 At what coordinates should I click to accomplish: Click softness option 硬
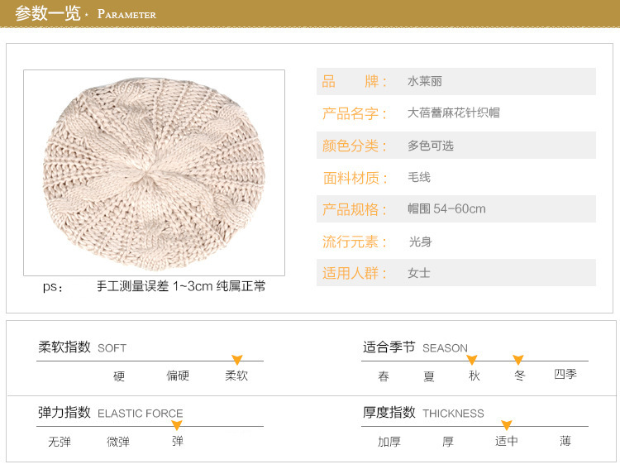point(119,376)
